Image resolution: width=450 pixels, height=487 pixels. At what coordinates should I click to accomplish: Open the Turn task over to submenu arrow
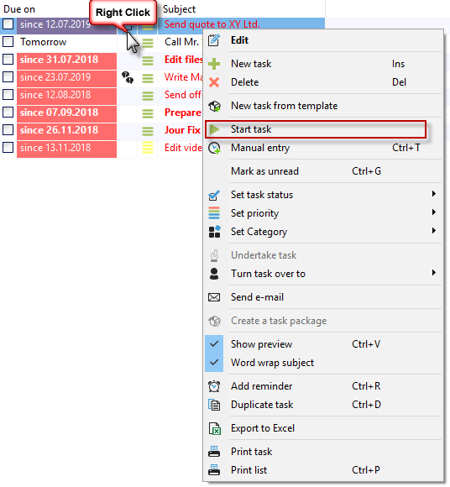pos(434,273)
